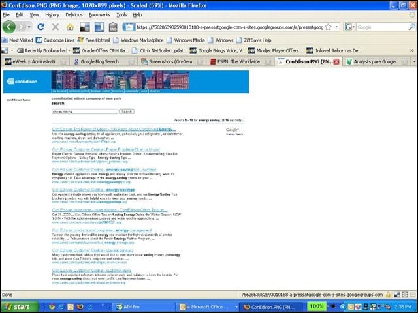Choose search engine from Google icon dropdown
Viewport: 418px width, 313px height.
(x=349, y=27)
